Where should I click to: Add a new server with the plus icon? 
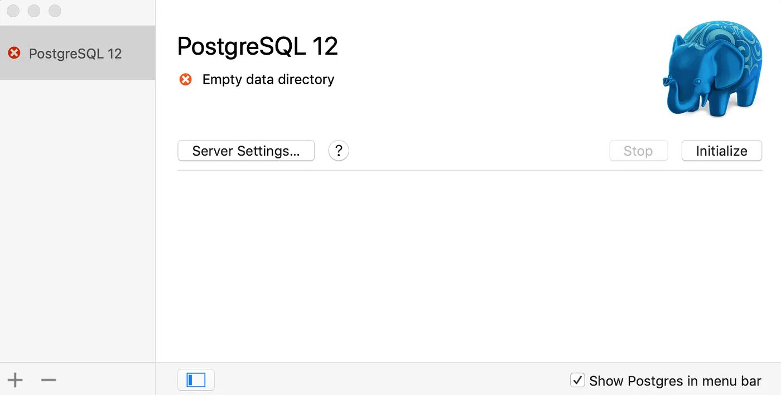tap(15, 380)
